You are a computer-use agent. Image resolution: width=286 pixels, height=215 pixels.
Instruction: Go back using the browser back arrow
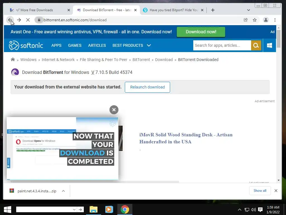10,20
